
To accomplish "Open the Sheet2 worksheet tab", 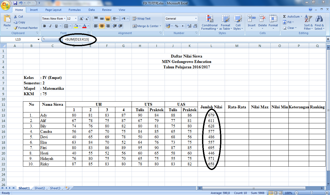I will (39, 188).
